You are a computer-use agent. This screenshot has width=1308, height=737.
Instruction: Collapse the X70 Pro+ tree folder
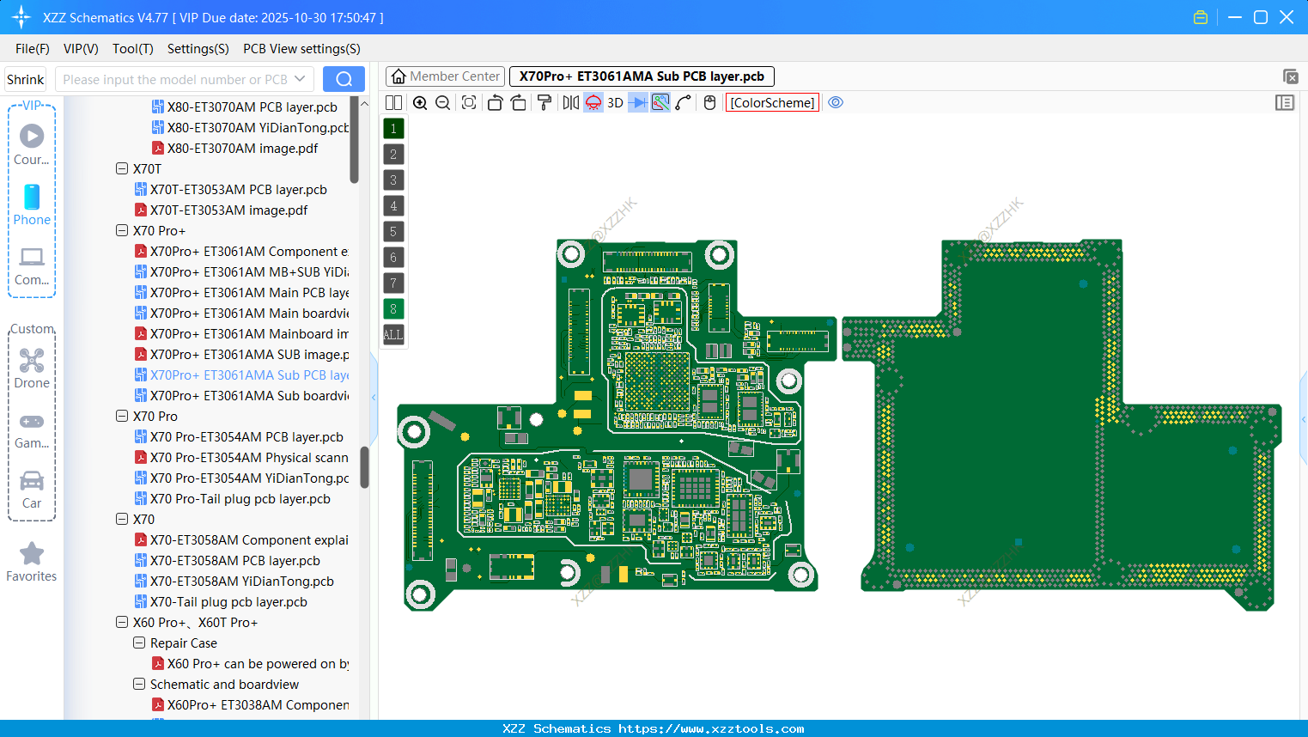pyautogui.click(x=122, y=231)
